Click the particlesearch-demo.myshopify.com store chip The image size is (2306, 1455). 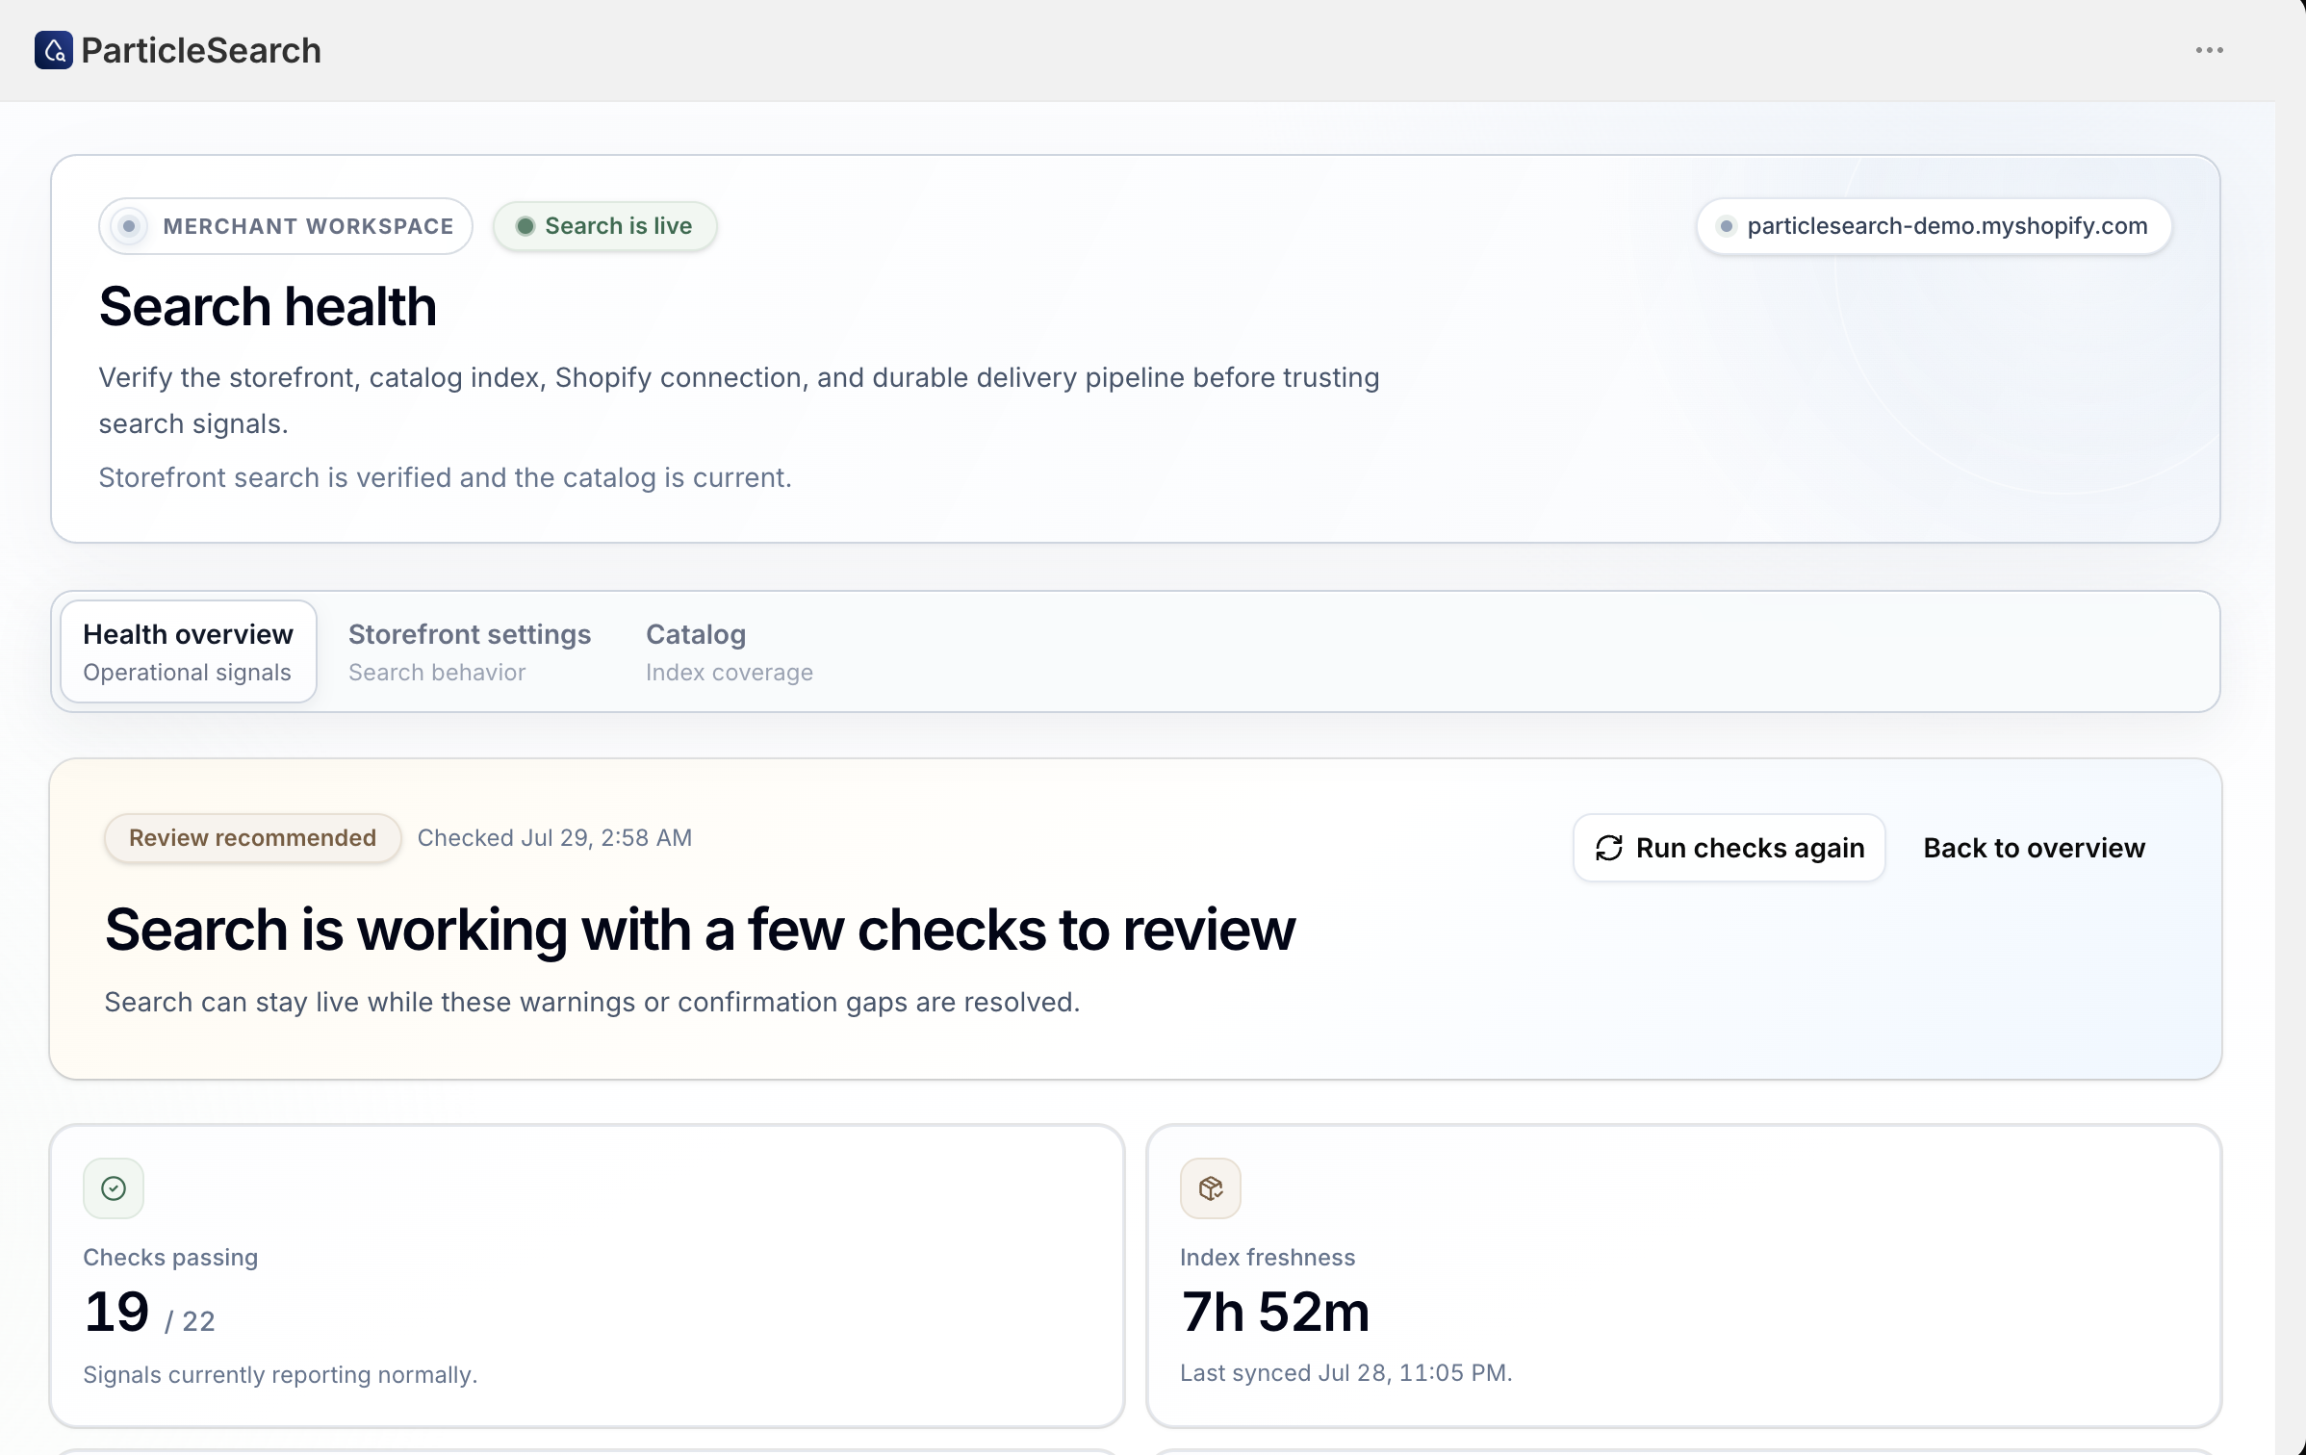(x=1934, y=226)
